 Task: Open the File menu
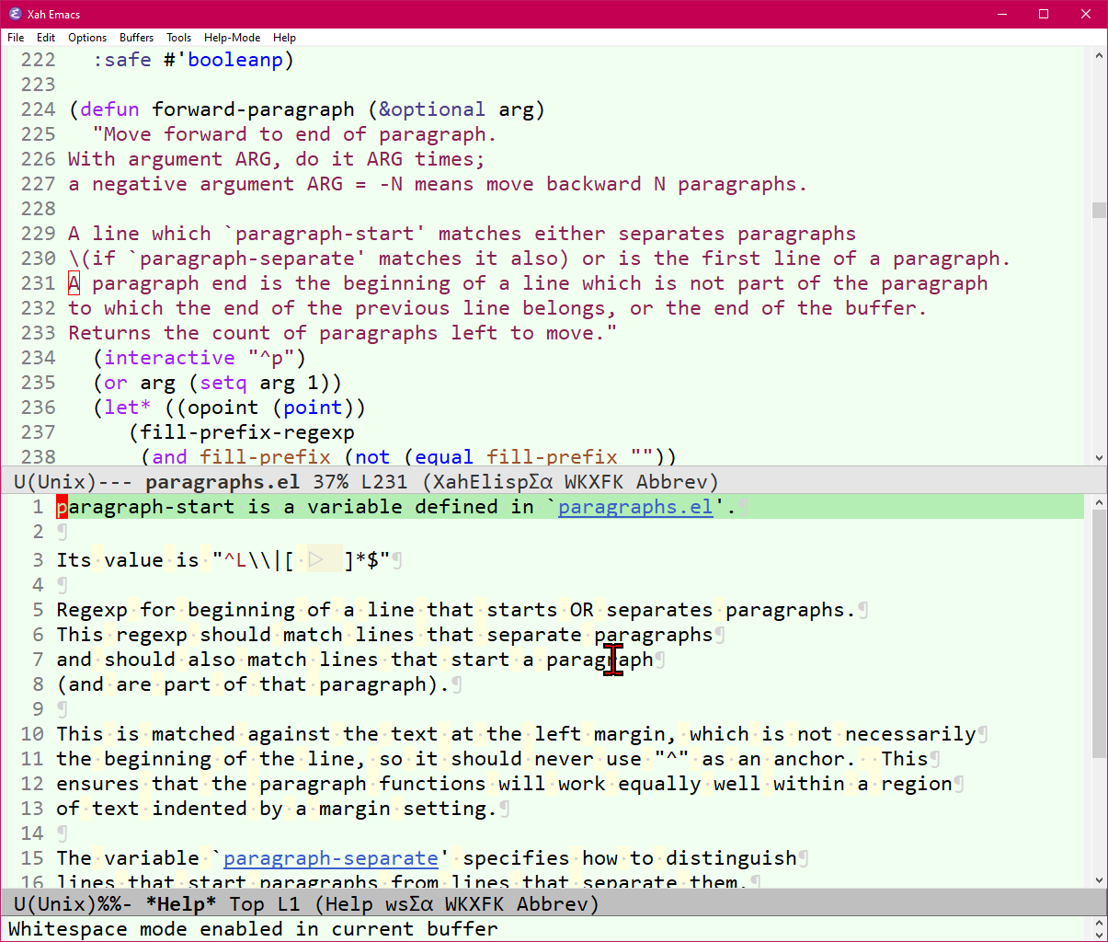tap(15, 38)
